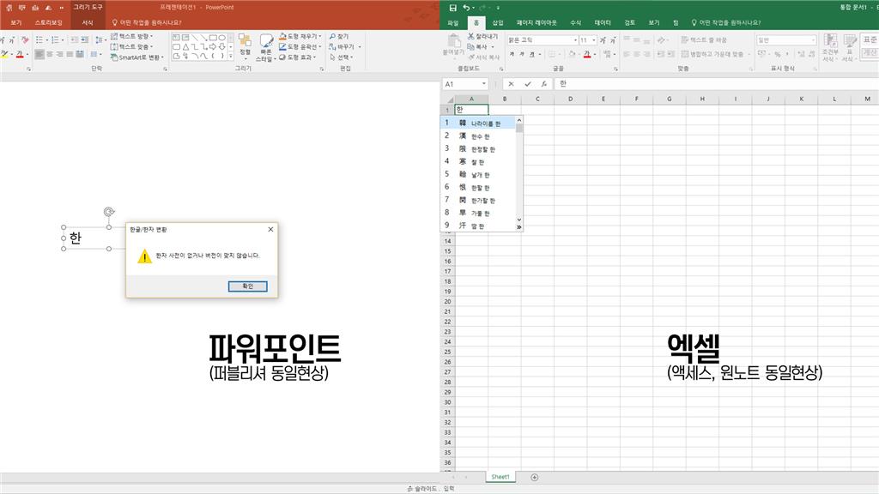Screen dimensions: 879x494
Task: Click row 20 header in Excel
Action: [x=447, y=302]
